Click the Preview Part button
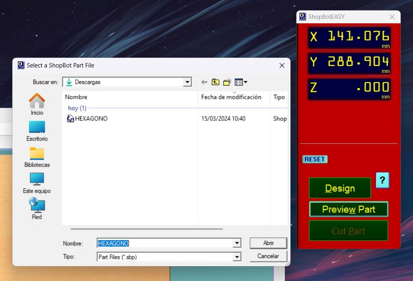Screen dimensions: 413x281 (349, 209)
